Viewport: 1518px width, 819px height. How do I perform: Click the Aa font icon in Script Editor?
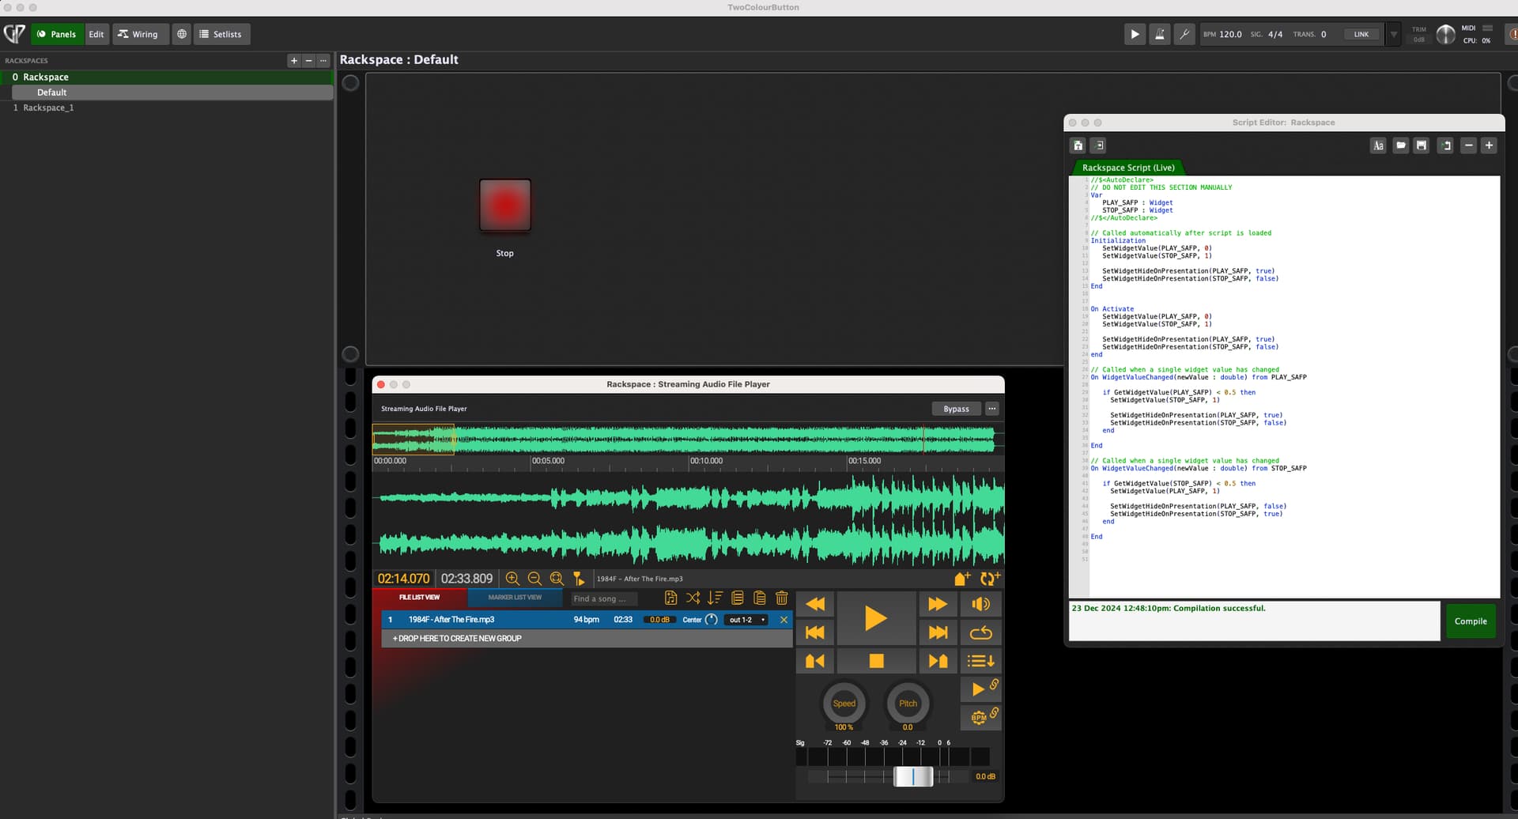(x=1378, y=145)
